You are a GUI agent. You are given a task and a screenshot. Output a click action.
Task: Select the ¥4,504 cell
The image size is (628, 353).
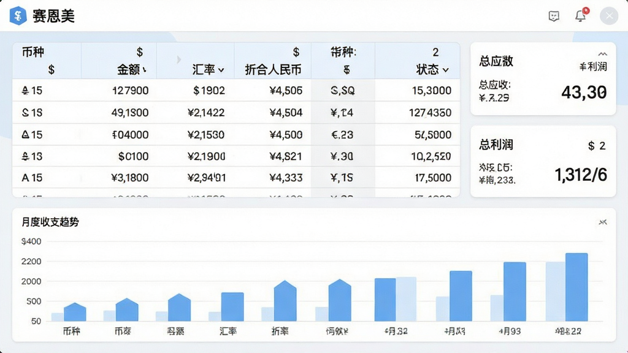[x=286, y=113]
